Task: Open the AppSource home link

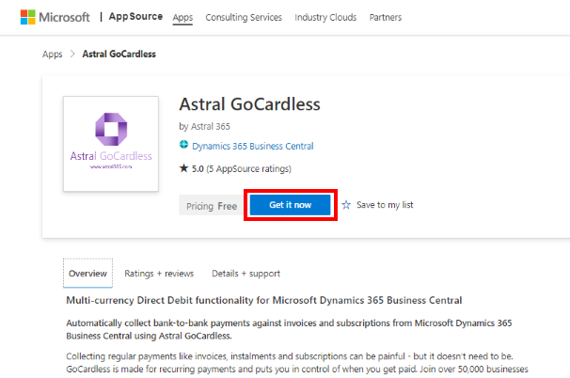Action: tap(135, 17)
